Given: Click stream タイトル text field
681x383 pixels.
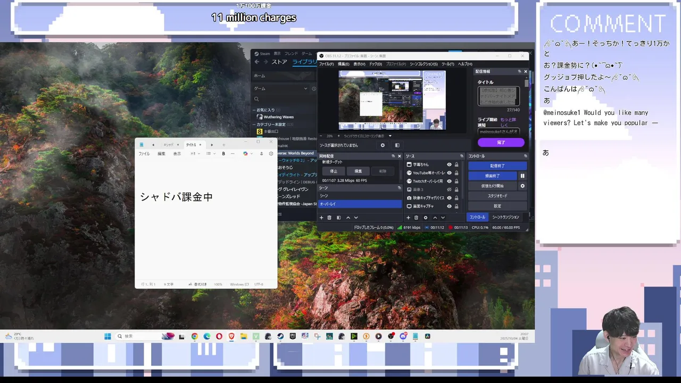Looking at the screenshot, I should point(499,96).
